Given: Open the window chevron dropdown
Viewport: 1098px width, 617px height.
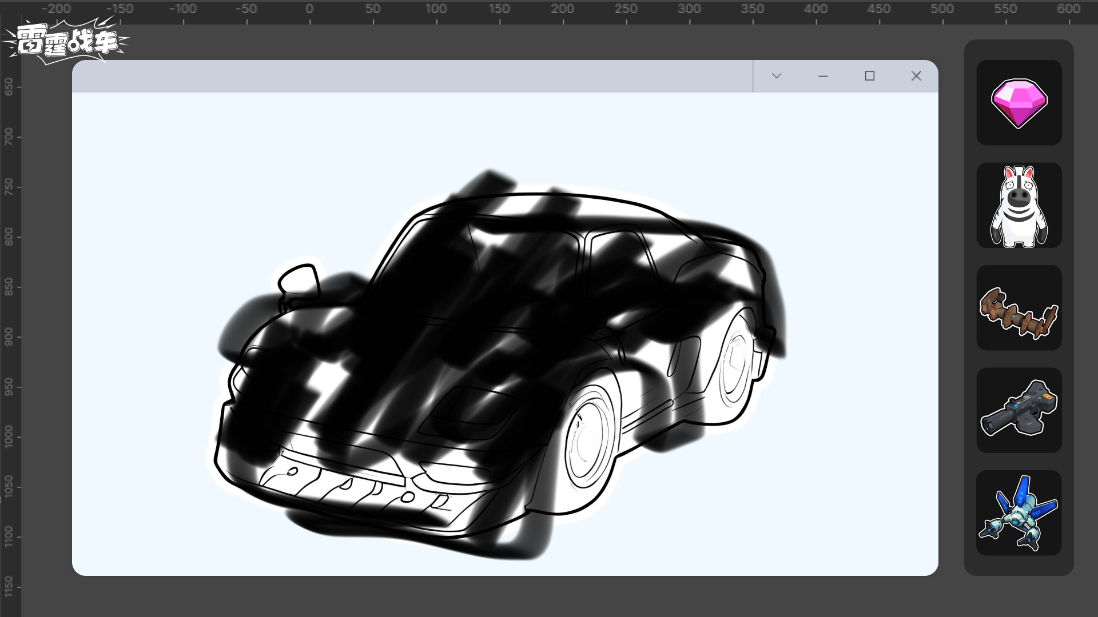Looking at the screenshot, I should click(x=776, y=76).
